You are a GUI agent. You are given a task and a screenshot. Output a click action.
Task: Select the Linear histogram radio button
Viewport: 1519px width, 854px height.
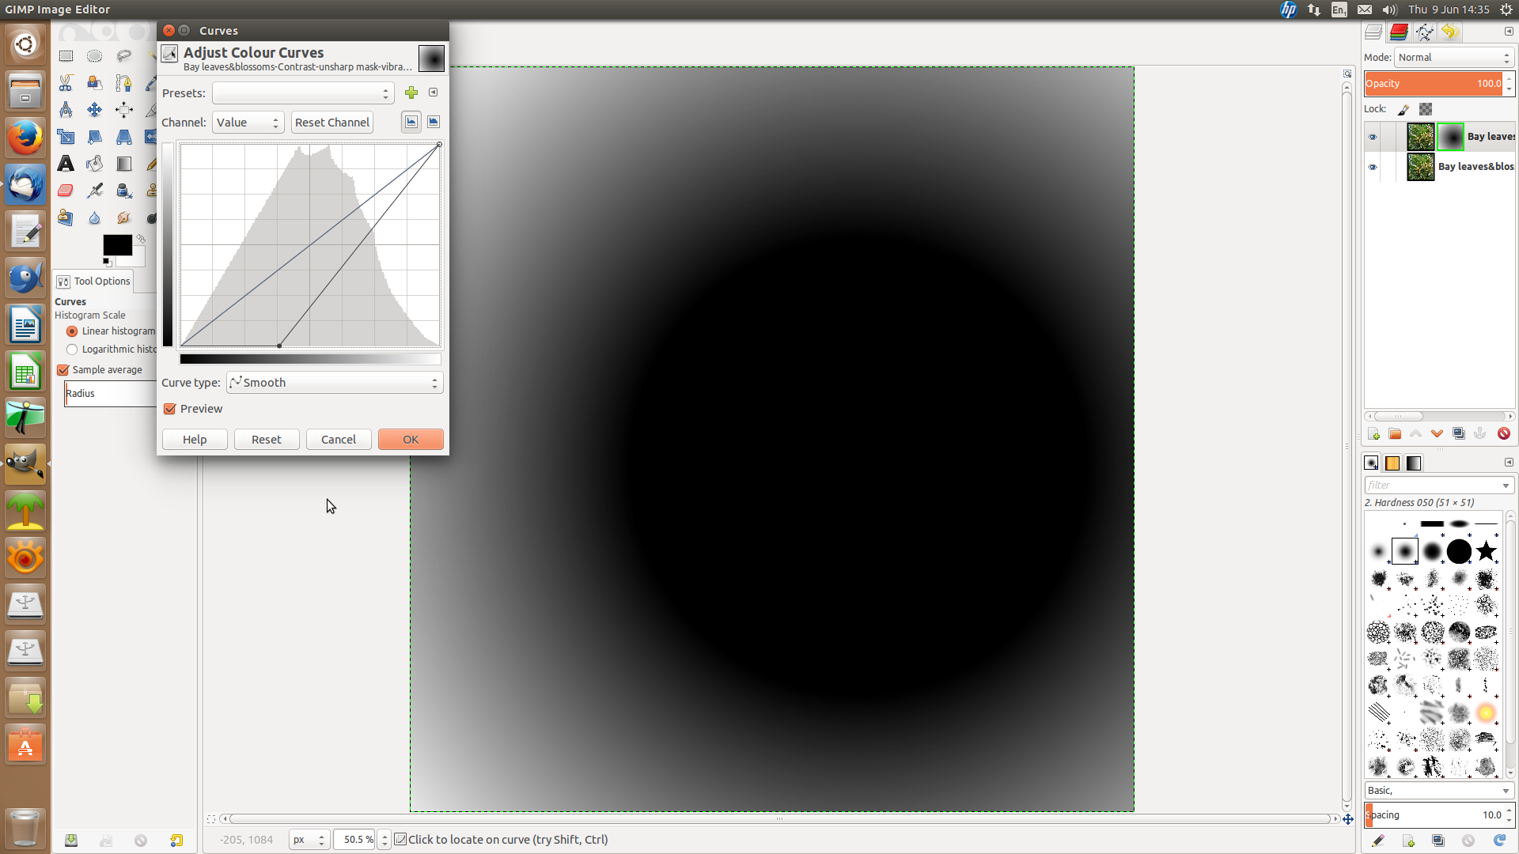point(72,331)
